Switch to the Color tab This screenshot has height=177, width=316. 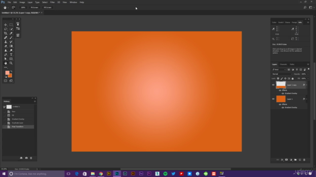point(275,23)
